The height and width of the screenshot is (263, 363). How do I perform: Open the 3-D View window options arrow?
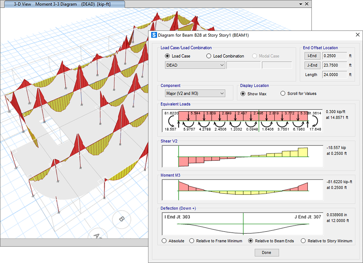tap(301, 4)
